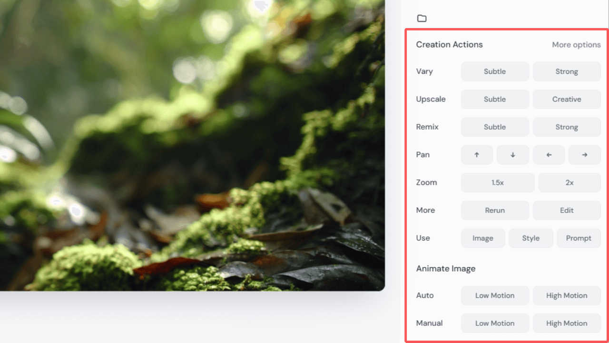
Task: Click the Vary row label
Action: (424, 71)
